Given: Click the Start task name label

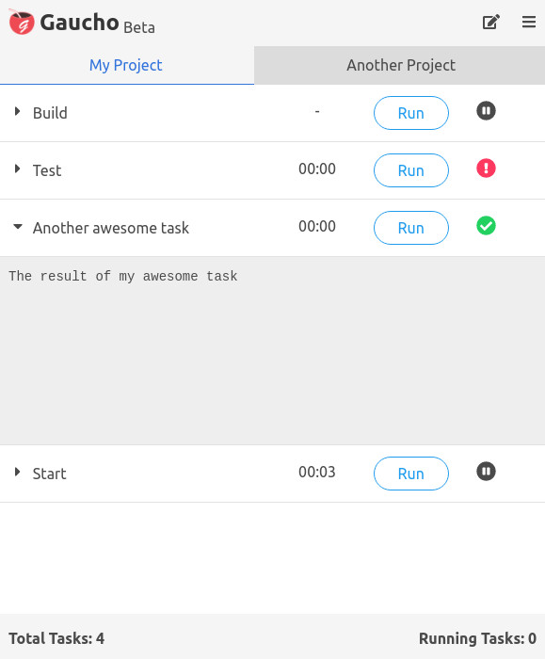Looking at the screenshot, I should [50, 474].
